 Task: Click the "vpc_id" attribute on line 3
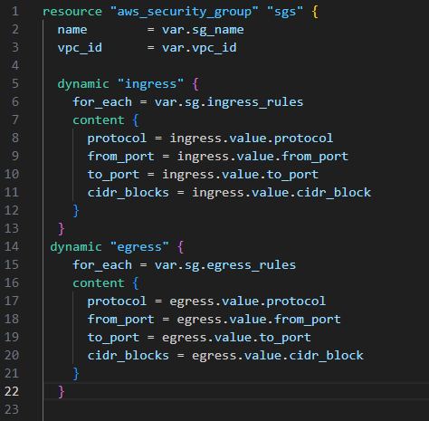coord(80,48)
